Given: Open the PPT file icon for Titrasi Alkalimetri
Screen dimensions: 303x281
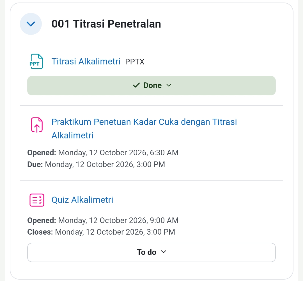Looking at the screenshot, I should (36, 61).
